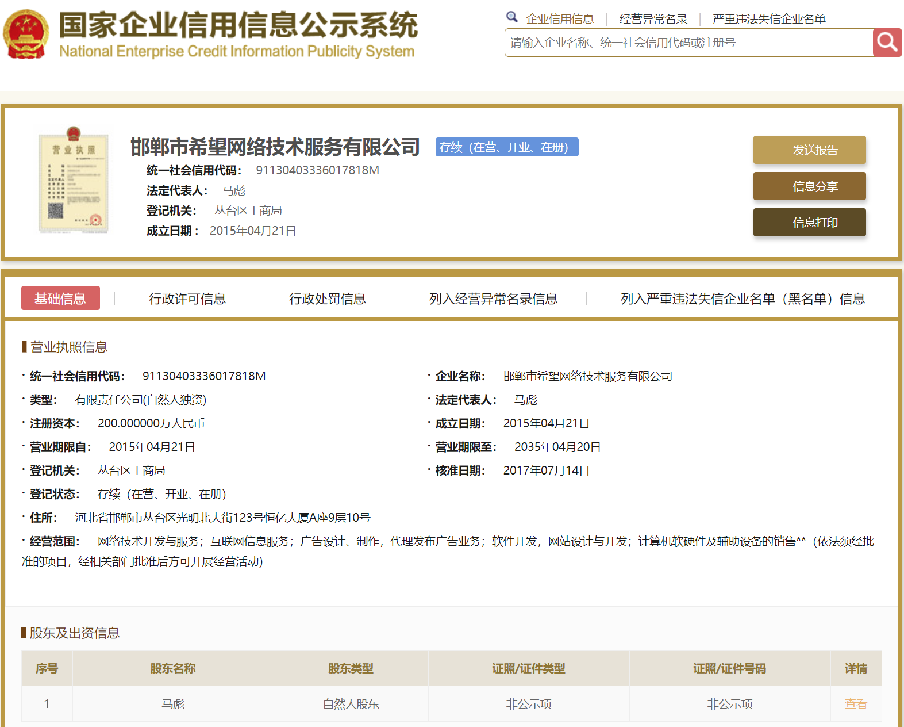Open the business license thumbnail image

coord(73,180)
